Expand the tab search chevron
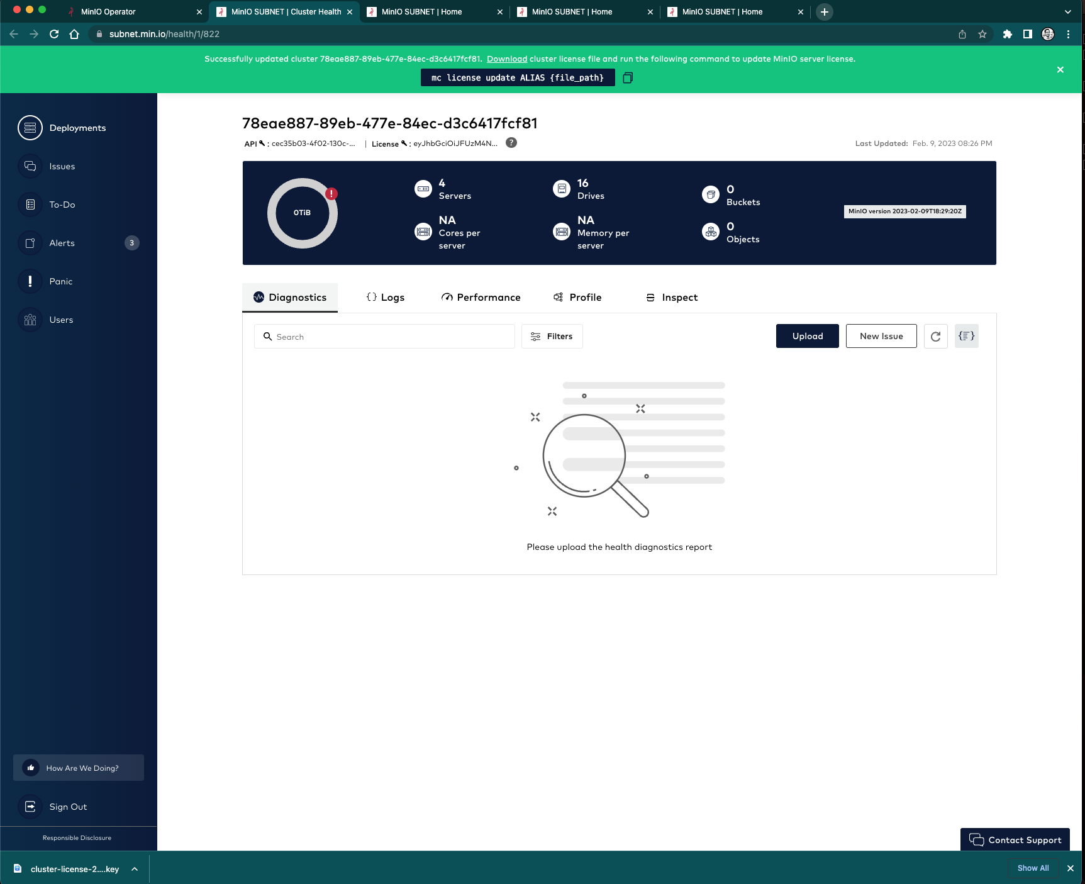The image size is (1085, 884). point(1067,12)
